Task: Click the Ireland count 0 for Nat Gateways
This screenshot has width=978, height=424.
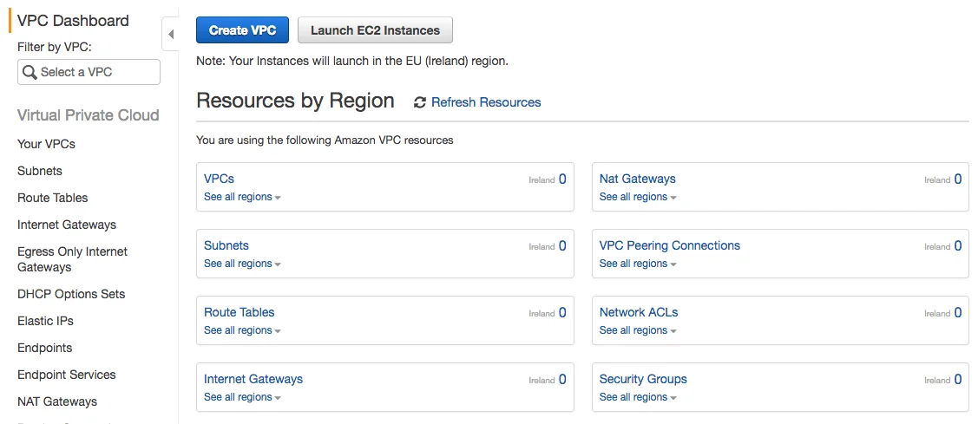Action: point(958,179)
